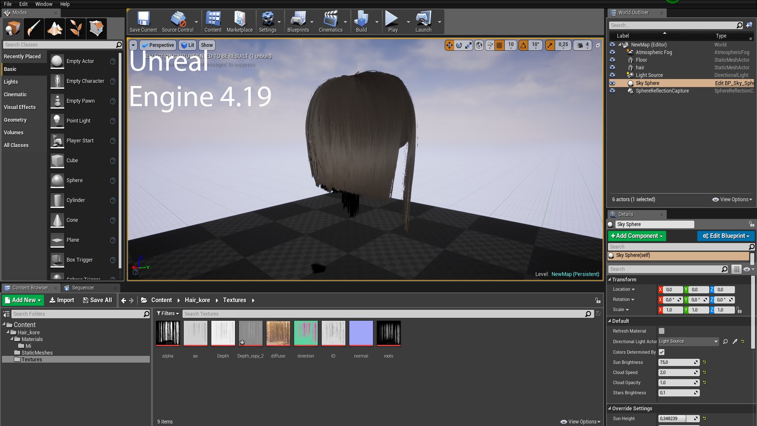This screenshot has height=426, width=757.
Task: Click the Cloud Speed value slider field
Action: [x=679, y=373]
